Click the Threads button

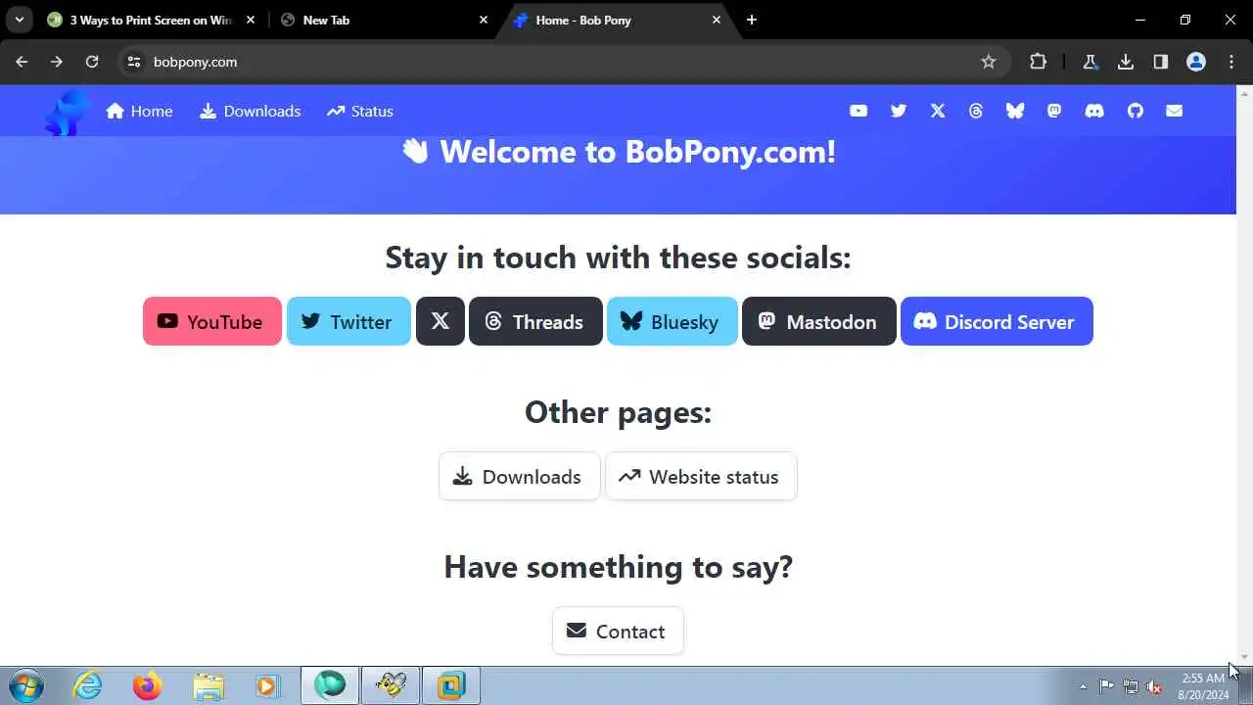tap(535, 321)
